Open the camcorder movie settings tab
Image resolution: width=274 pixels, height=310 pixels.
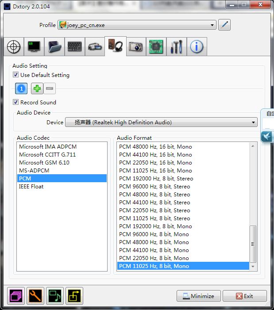pyautogui.click(x=95, y=47)
